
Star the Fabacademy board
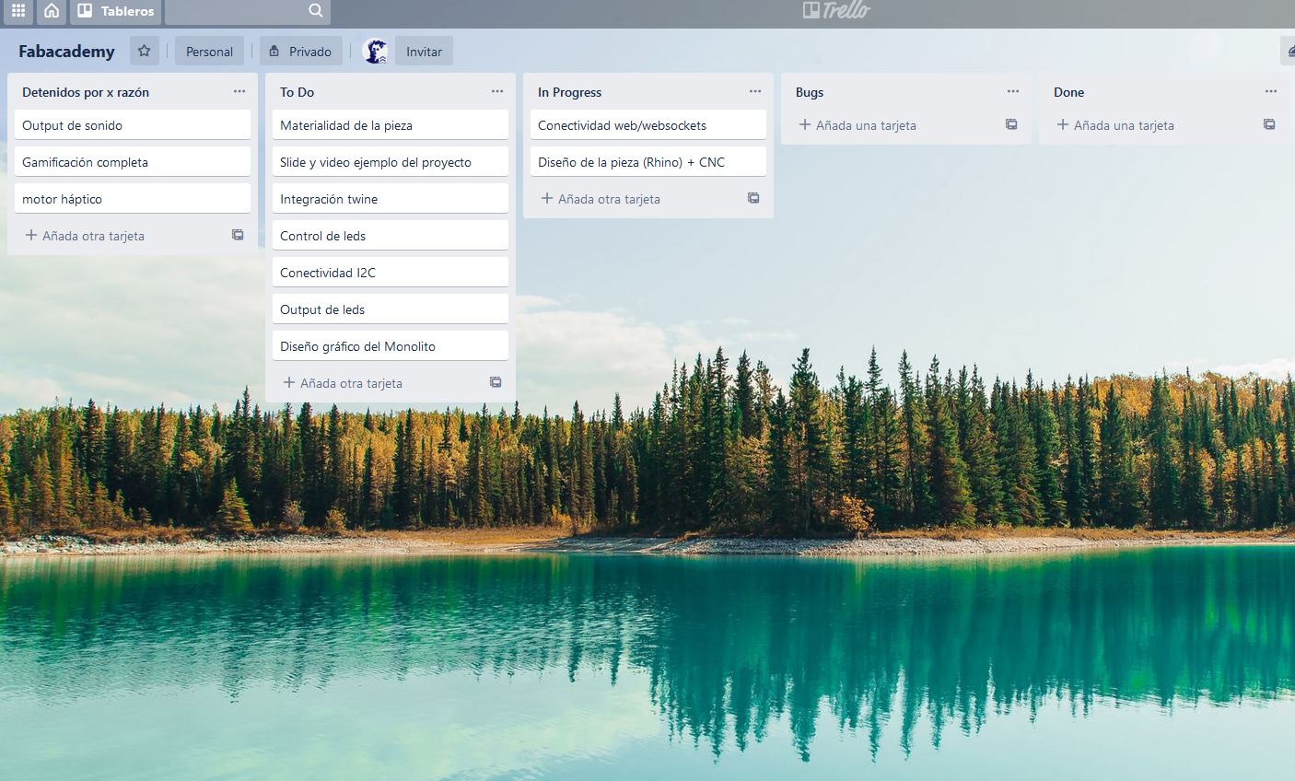[x=145, y=52]
